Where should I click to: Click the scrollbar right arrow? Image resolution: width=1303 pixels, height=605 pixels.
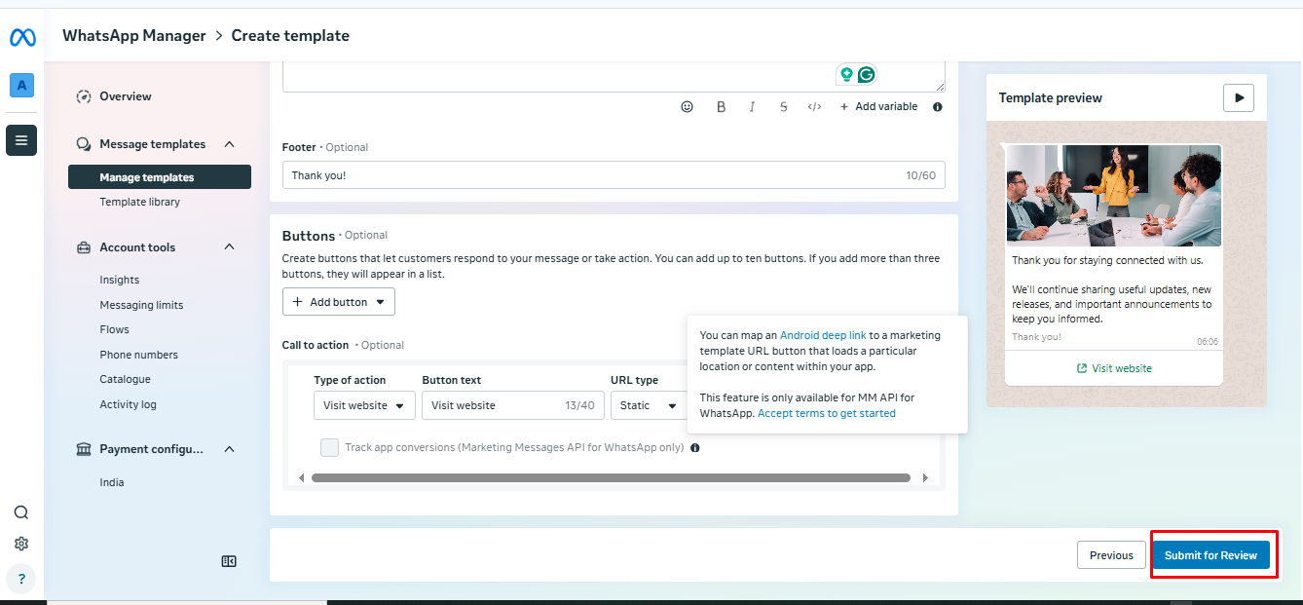tap(925, 478)
